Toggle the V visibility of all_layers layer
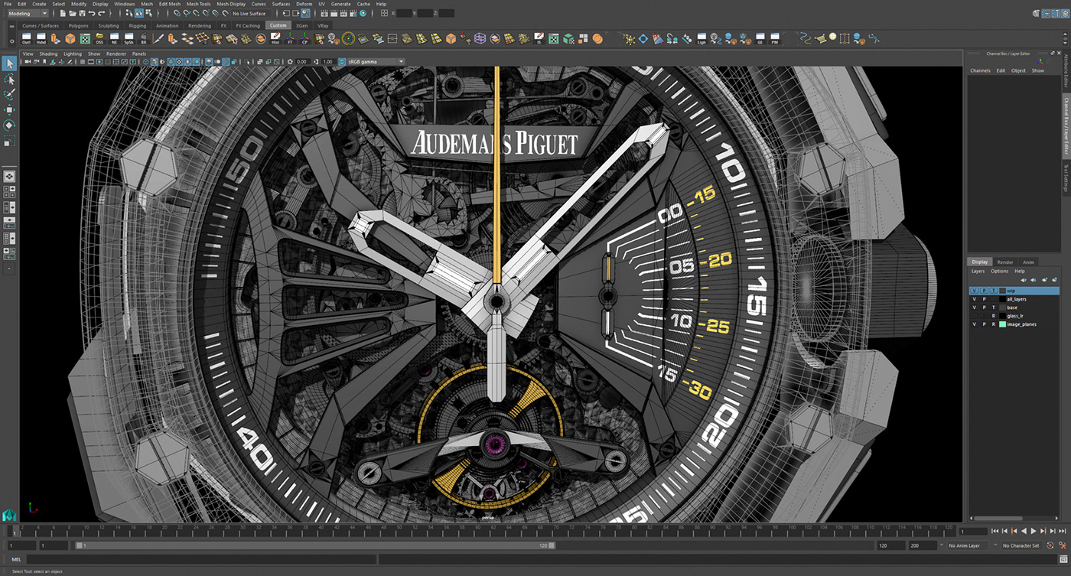 (974, 299)
